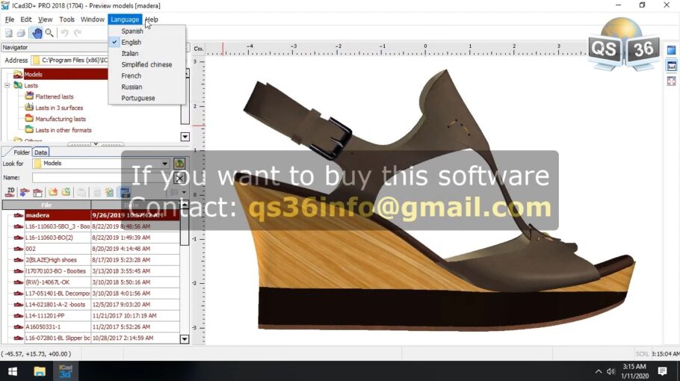Select the hand pan tool
The width and height of the screenshot is (680, 381).
[37, 33]
